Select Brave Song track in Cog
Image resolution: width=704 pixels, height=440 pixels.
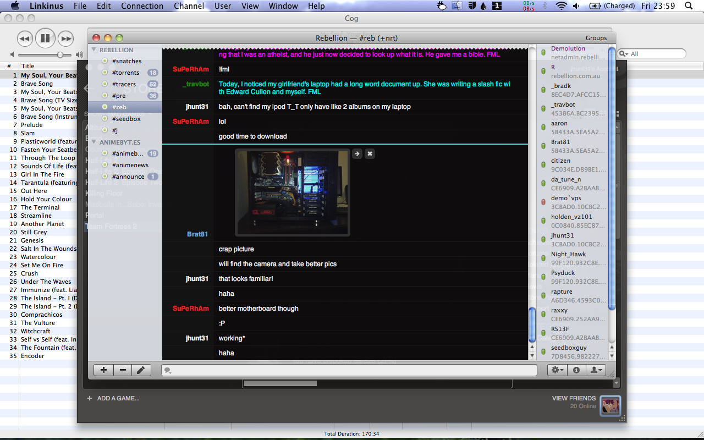point(37,84)
